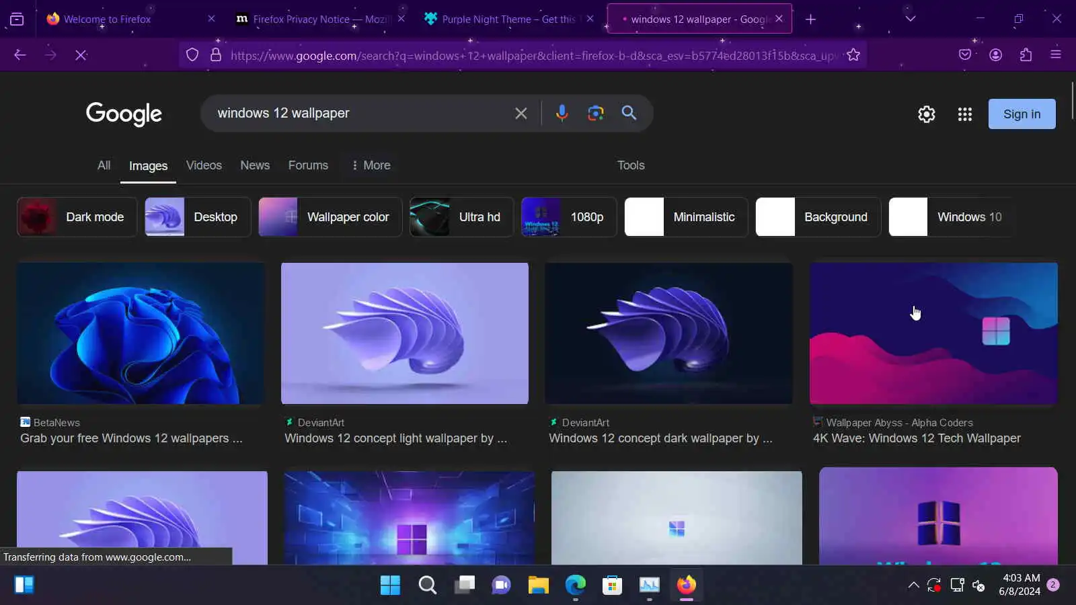Launch Microsoft Edge from the taskbar
Screen dimensions: 1076x605
tap(575, 585)
